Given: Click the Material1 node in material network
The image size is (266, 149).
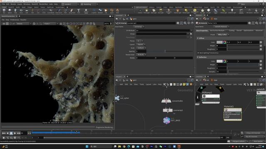Looking at the screenshot, I should tap(233, 114).
